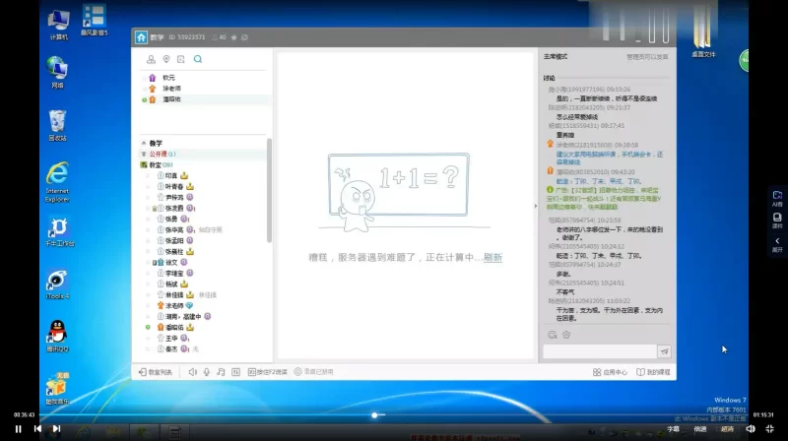Click the video progress bar slider handle
This screenshot has width=788, height=441.
click(374, 415)
